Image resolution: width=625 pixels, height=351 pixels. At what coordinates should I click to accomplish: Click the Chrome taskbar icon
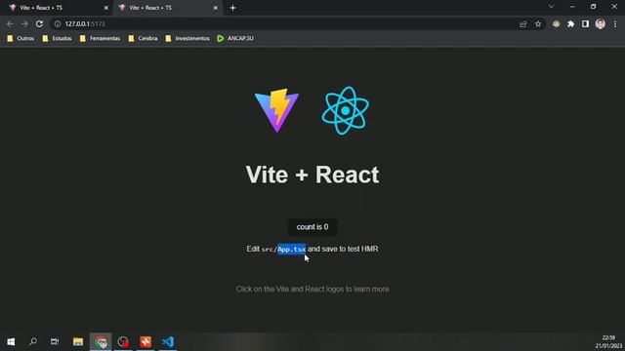101,342
